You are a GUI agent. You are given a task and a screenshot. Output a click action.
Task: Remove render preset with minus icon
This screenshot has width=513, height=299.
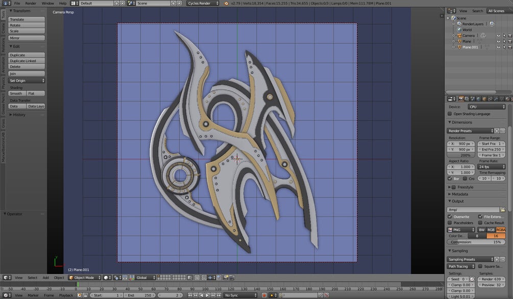(x=503, y=131)
